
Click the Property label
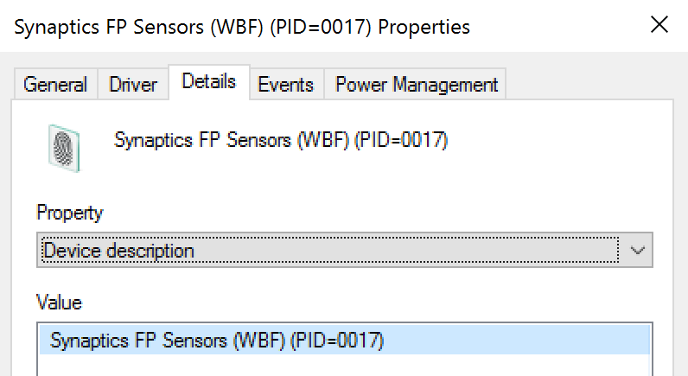[70, 213]
